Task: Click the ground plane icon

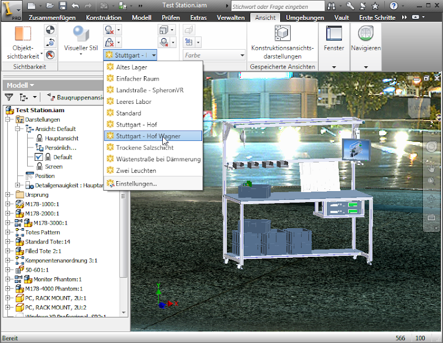Action: coord(164,43)
